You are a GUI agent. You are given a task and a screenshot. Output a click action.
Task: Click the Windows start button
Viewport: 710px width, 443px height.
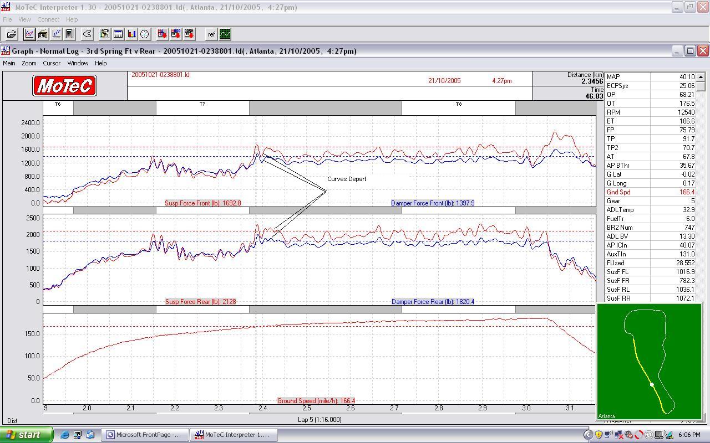pos(27,435)
